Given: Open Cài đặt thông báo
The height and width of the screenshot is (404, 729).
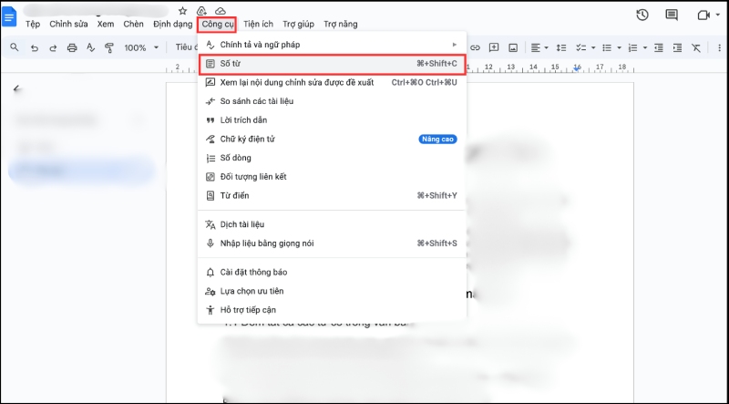Looking at the screenshot, I should point(332,273).
